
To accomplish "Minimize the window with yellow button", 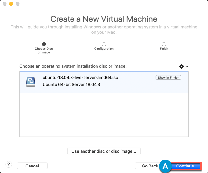I will click(x=11, y=4).
